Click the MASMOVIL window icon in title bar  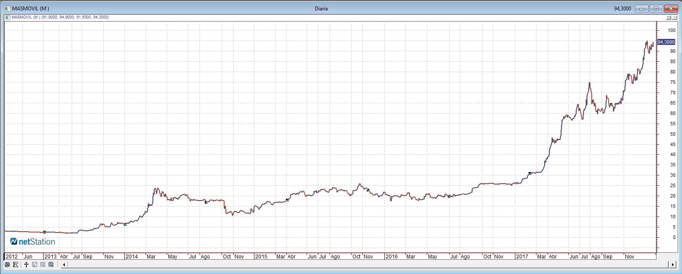coord(7,8)
